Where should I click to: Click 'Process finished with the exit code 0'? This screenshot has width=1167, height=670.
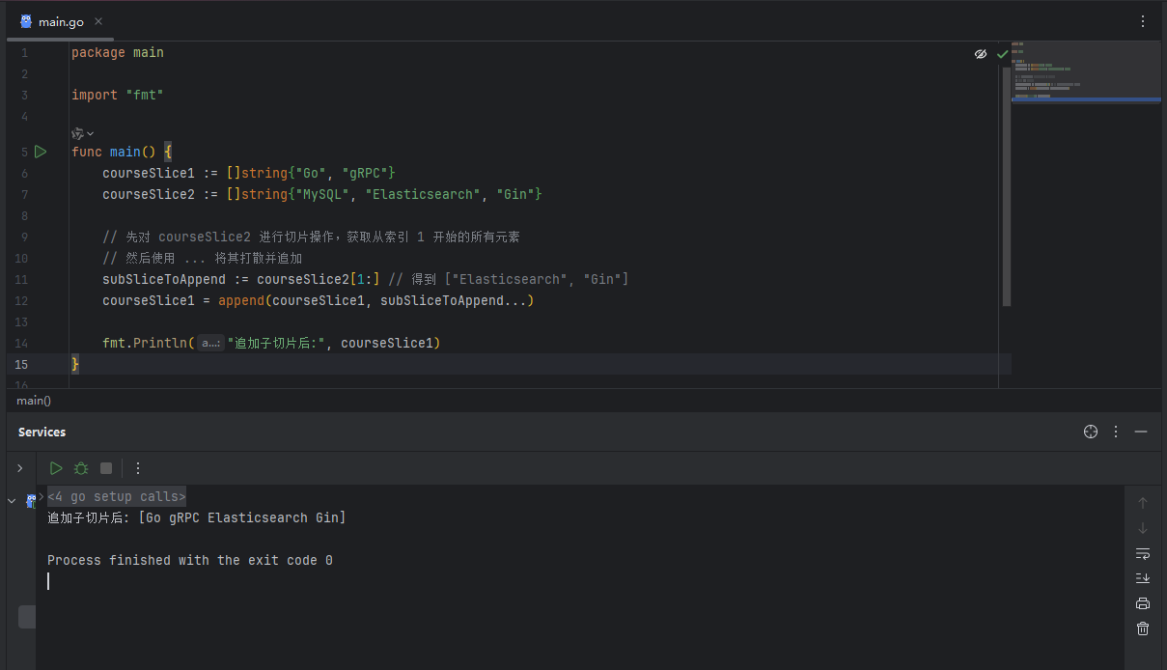190,560
